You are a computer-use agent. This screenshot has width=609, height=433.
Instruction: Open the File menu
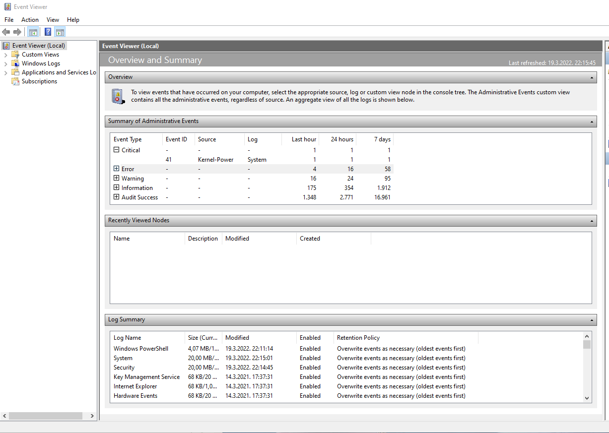(x=9, y=20)
